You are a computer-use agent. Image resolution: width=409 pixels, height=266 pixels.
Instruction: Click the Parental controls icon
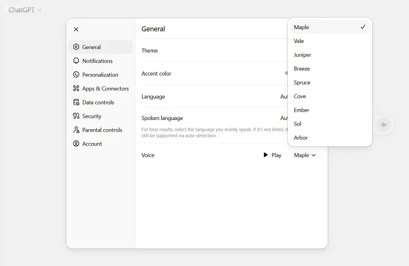click(76, 130)
